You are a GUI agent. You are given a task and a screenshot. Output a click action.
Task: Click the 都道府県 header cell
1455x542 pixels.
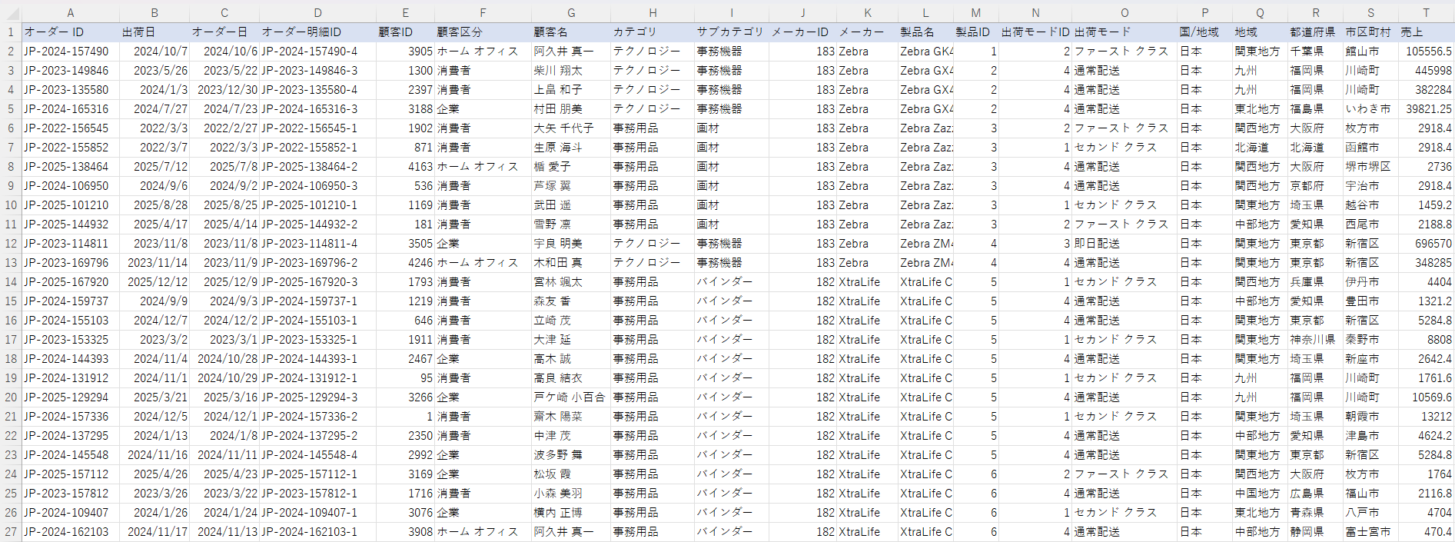[x=1315, y=32]
